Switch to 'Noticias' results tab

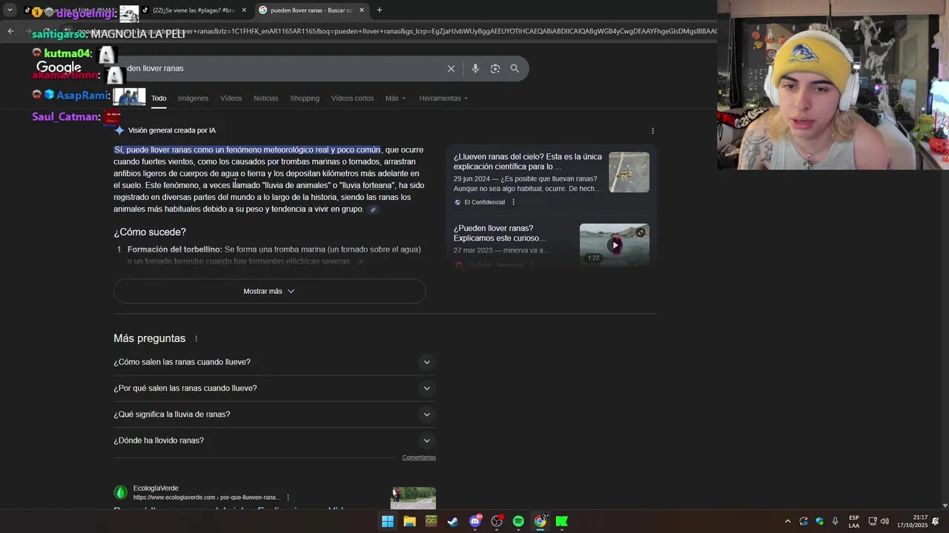[266, 98]
